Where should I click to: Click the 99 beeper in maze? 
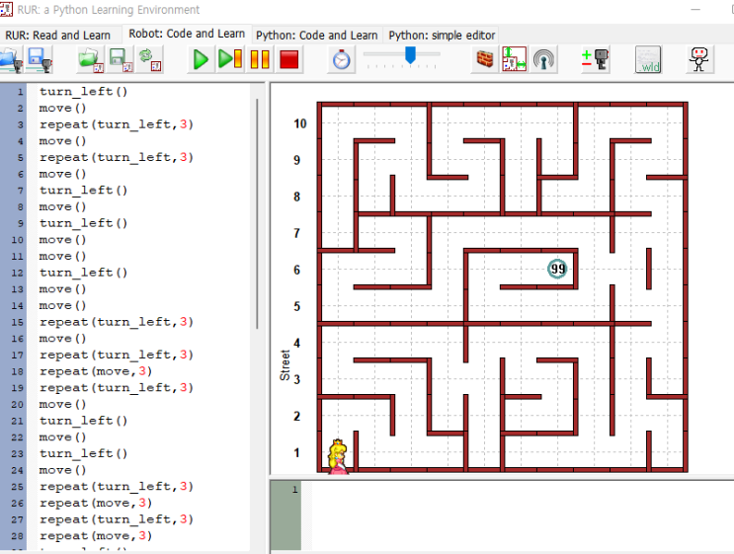558,269
